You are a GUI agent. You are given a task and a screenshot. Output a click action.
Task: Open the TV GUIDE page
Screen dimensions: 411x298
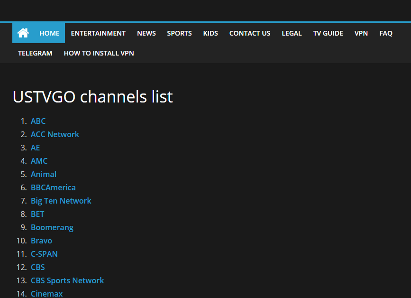pyautogui.click(x=328, y=33)
